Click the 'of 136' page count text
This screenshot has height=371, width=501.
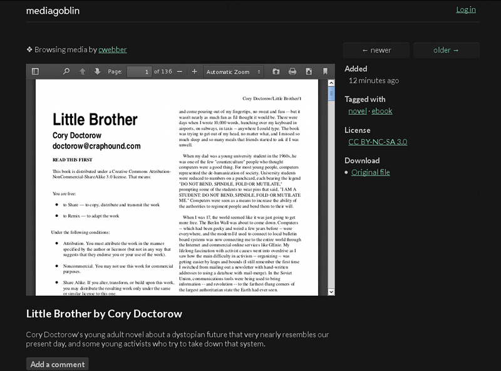pyautogui.click(x=163, y=71)
